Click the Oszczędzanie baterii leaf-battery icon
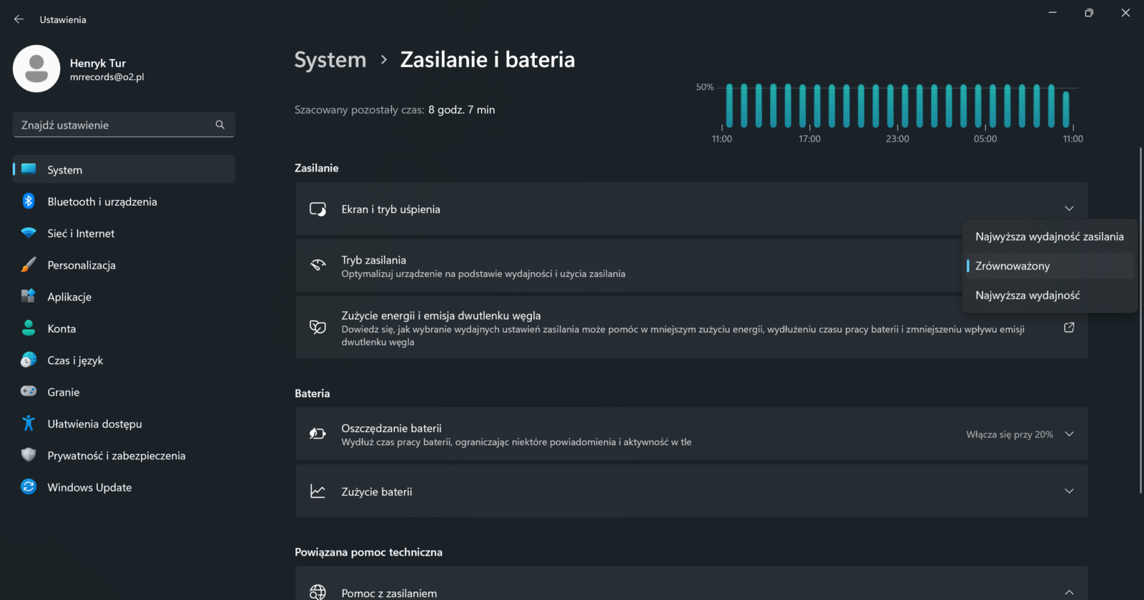1144x600 pixels. point(318,434)
